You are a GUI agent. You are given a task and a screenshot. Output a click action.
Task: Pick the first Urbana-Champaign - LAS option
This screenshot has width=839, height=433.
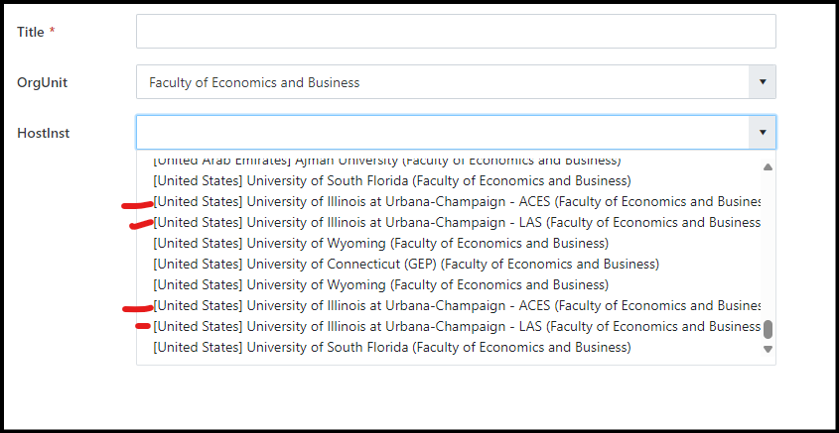[457, 223]
